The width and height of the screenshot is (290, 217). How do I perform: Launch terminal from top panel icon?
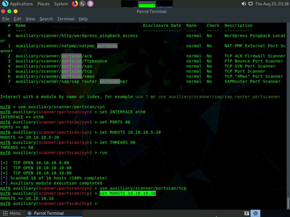pyautogui.click(x=82, y=4)
